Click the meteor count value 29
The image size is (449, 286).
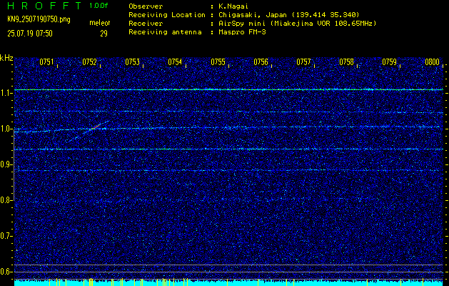pos(104,34)
